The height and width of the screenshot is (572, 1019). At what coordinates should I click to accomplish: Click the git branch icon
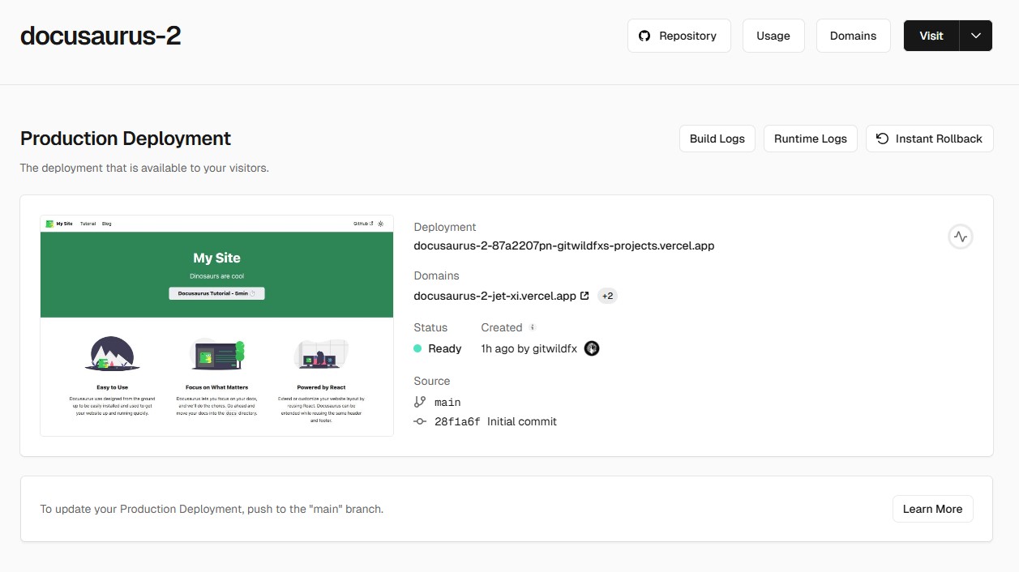click(420, 402)
